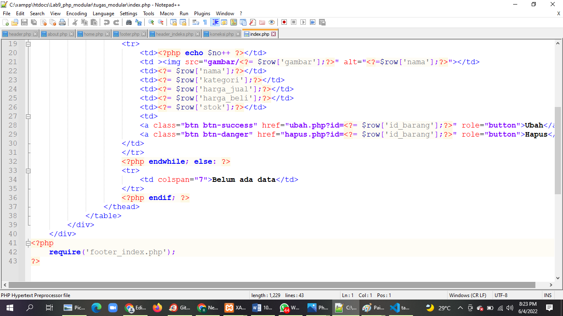
Task: Switch to the header_indeks.php tab
Action: tap(174, 34)
